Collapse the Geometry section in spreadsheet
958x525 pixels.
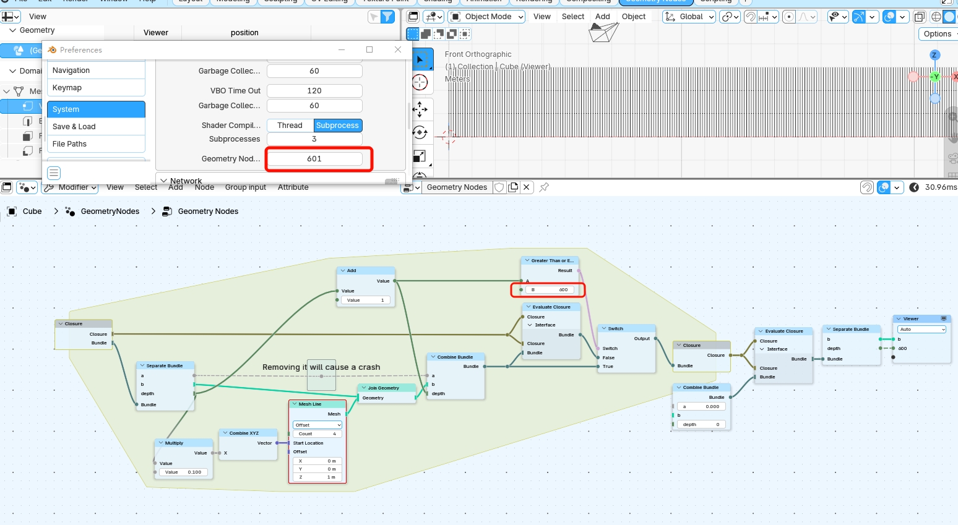pyautogui.click(x=13, y=30)
